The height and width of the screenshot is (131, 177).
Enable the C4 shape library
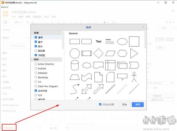pos(36,82)
